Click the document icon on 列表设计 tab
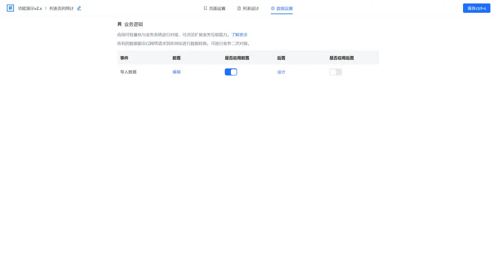The height and width of the screenshot is (260, 496). click(x=238, y=8)
